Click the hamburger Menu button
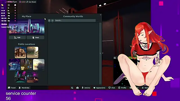This screenshot has height=101, width=180. [145, 88]
